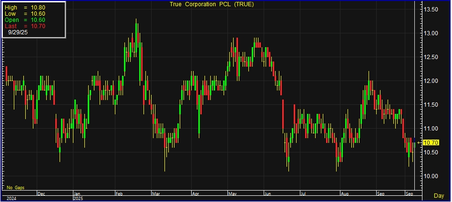The width and height of the screenshot is (452, 202).
Task: Click the 9/29/25 date in info box
Action: 18,32
